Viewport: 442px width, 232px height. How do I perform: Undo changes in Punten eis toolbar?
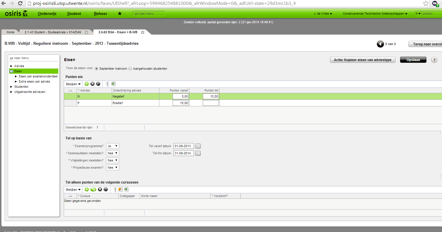(x=98, y=84)
